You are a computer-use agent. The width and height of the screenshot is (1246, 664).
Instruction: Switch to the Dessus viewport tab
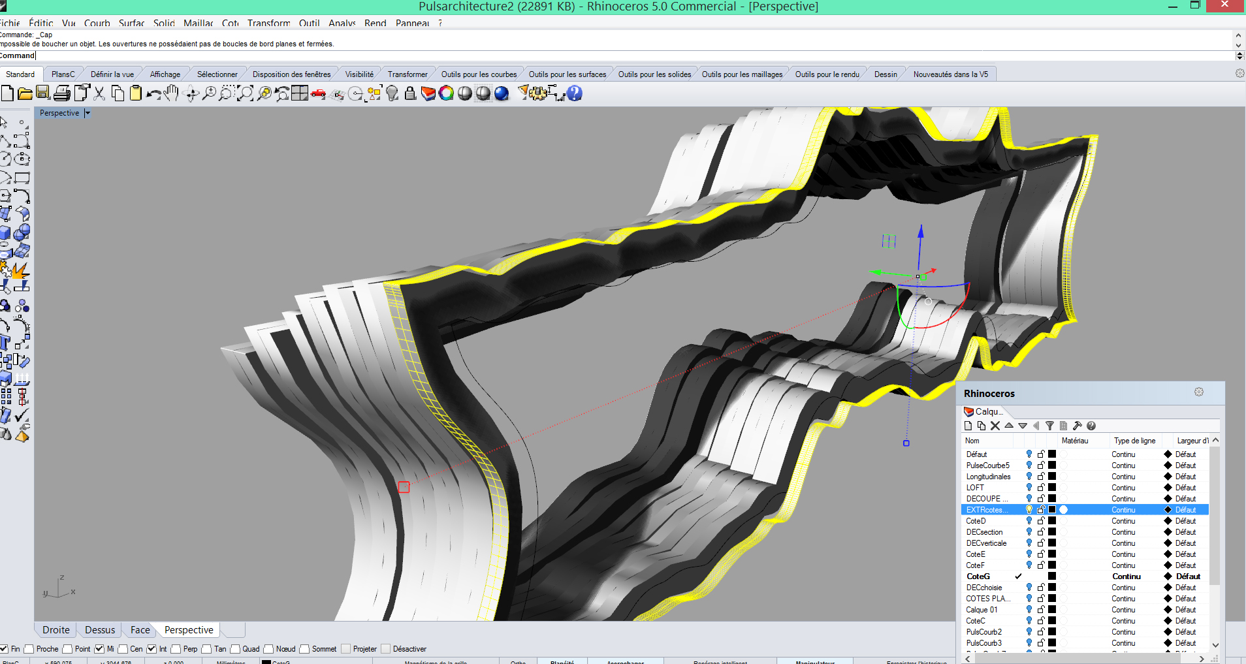pyautogui.click(x=100, y=630)
